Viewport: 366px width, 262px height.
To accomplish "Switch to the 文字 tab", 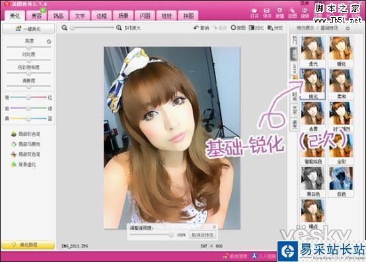I will pos(80,16).
